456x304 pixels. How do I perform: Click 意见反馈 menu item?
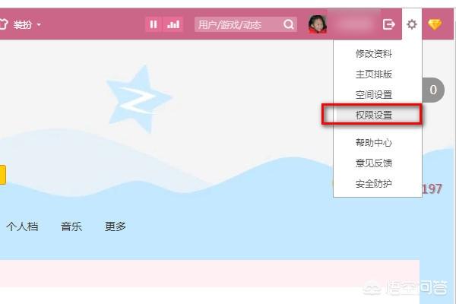[x=374, y=163]
